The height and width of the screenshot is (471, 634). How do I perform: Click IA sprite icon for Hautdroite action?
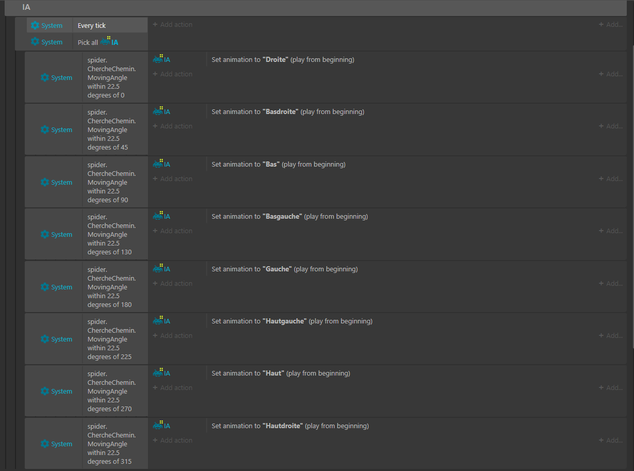click(158, 425)
